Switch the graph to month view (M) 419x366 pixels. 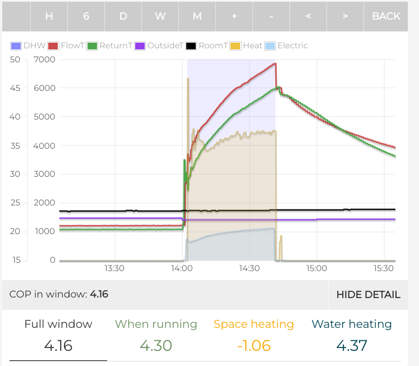click(197, 16)
